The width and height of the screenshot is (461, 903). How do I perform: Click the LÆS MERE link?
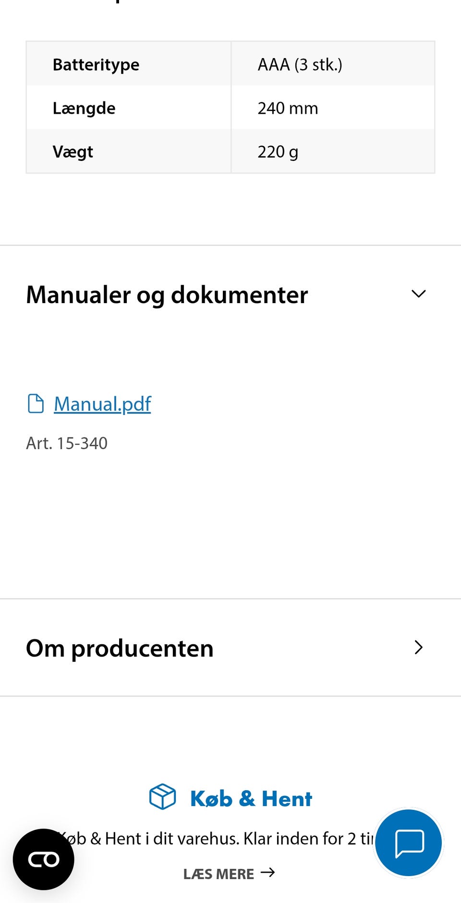tap(218, 874)
